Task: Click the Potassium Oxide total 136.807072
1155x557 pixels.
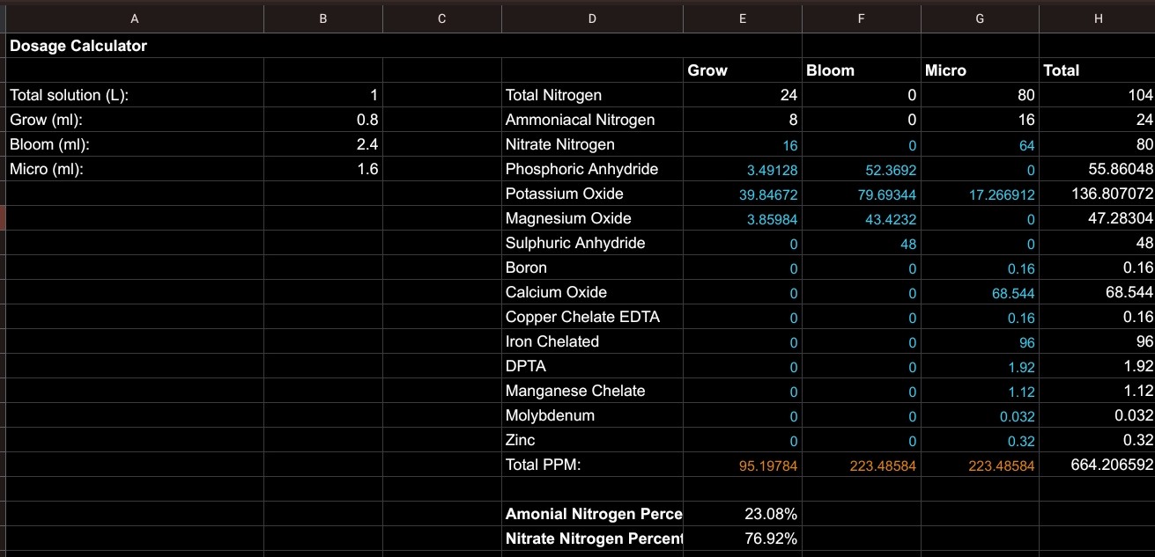Action: tap(1097, 194)
